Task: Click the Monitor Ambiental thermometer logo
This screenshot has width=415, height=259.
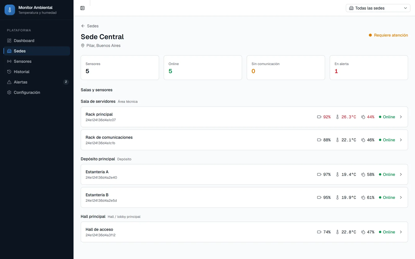Action: pos(10,10)
